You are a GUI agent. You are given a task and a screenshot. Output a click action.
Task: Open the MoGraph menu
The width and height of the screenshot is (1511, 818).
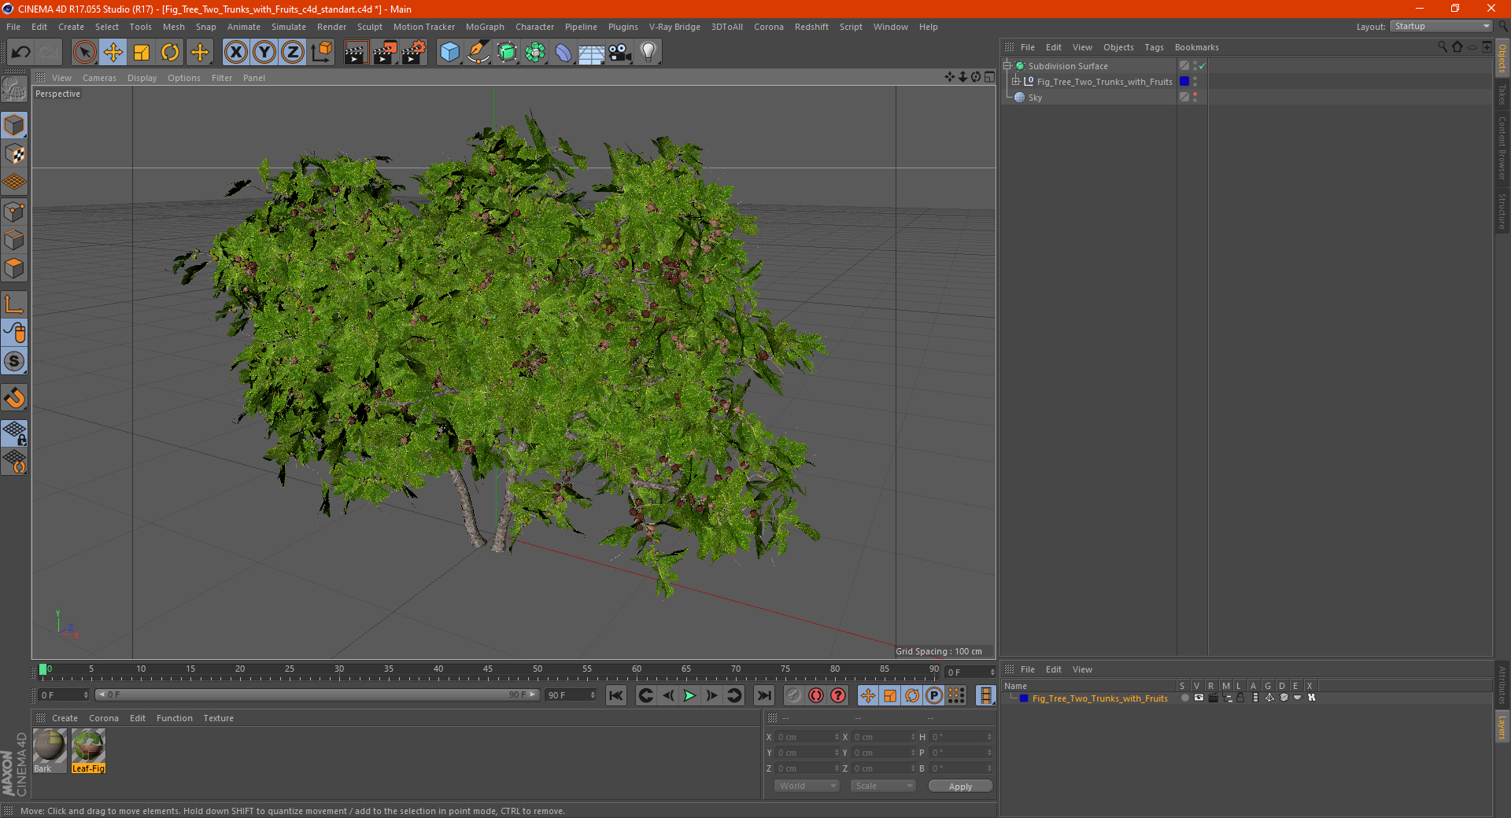(x=485, y=27)
